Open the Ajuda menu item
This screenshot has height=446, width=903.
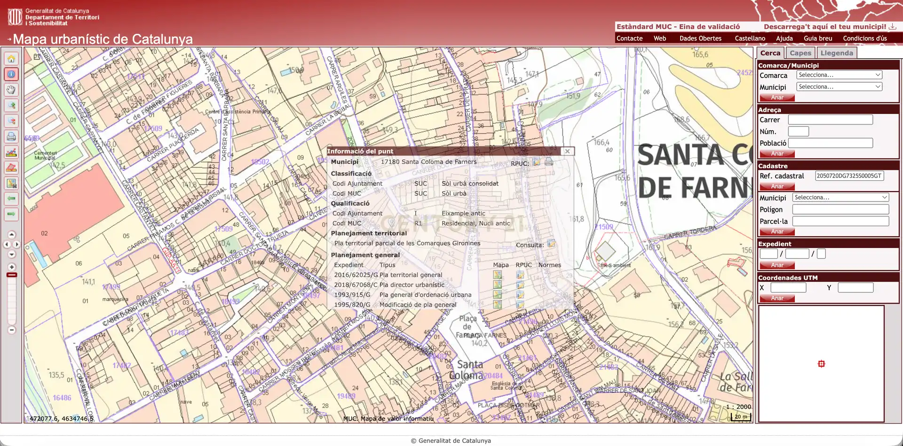pyautogui.click(x=784, y=38)
